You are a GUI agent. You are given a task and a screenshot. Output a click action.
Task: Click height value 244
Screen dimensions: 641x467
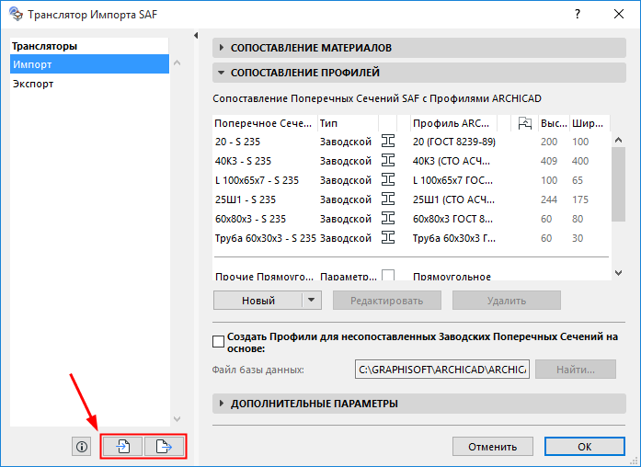(x=549, y=199)
